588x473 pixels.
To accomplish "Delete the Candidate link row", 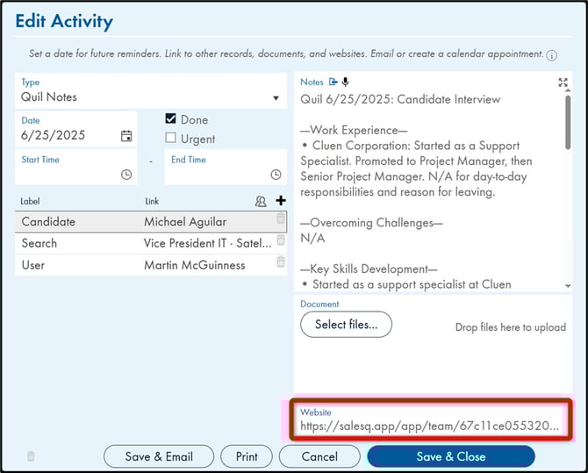I will coord(281,220).
